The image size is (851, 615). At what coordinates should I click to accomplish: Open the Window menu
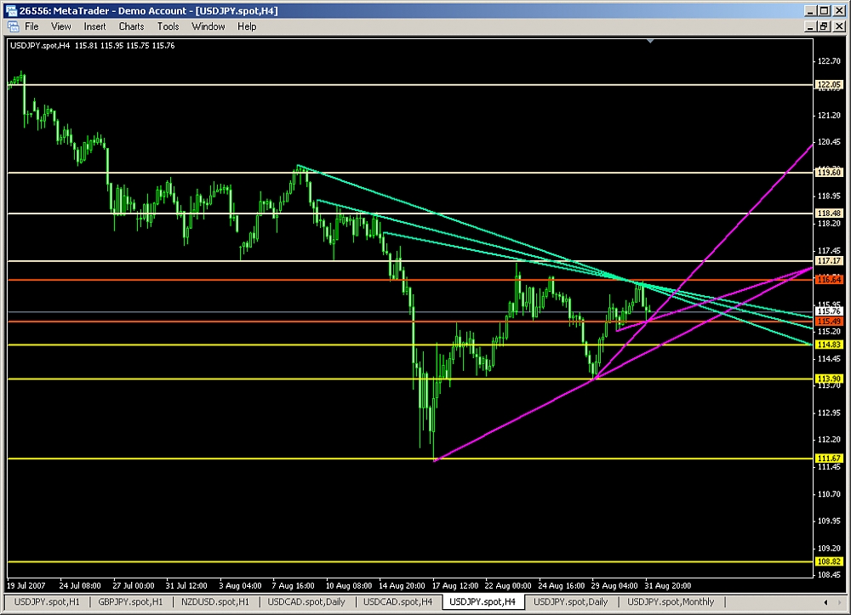[x=208, y=26]
